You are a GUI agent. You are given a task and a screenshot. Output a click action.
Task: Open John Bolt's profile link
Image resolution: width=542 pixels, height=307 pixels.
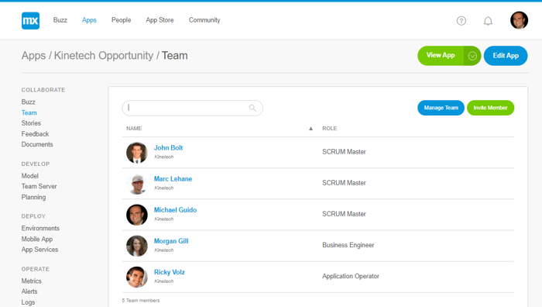[x=168, y=148]
